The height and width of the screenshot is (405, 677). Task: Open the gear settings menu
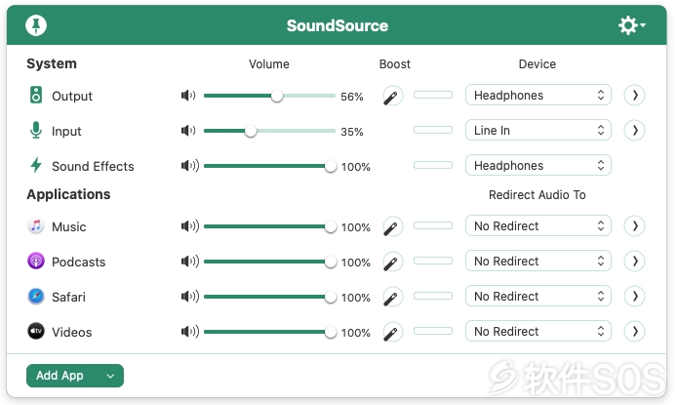point(631,25)
